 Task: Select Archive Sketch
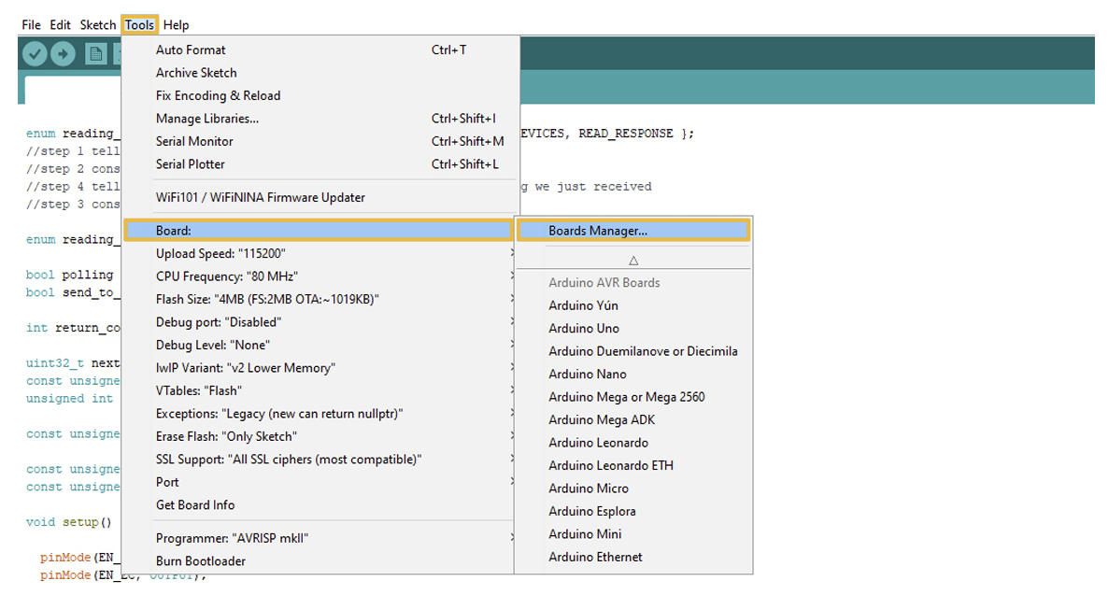[320, 73]
